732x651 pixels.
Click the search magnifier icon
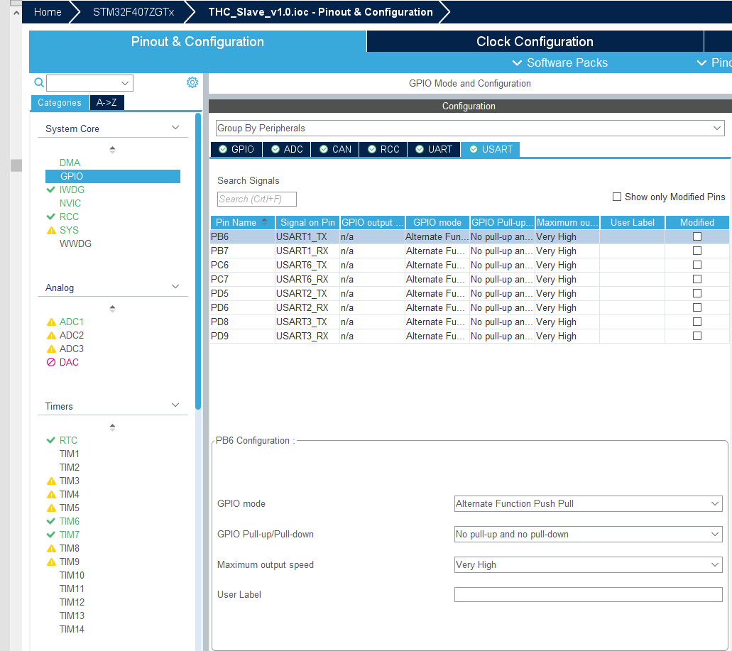click(39, 83)
